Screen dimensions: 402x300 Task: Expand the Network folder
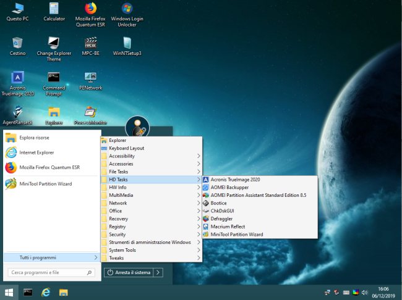tap(152, 203)
